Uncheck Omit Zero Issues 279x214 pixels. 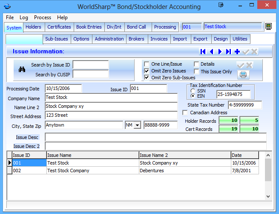click(147, 71)
